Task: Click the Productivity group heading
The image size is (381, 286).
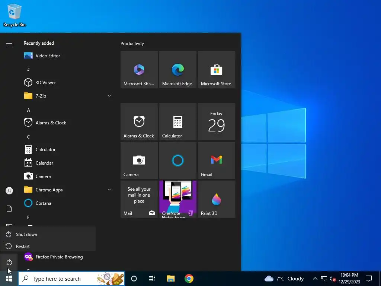Action: (132, 44)
